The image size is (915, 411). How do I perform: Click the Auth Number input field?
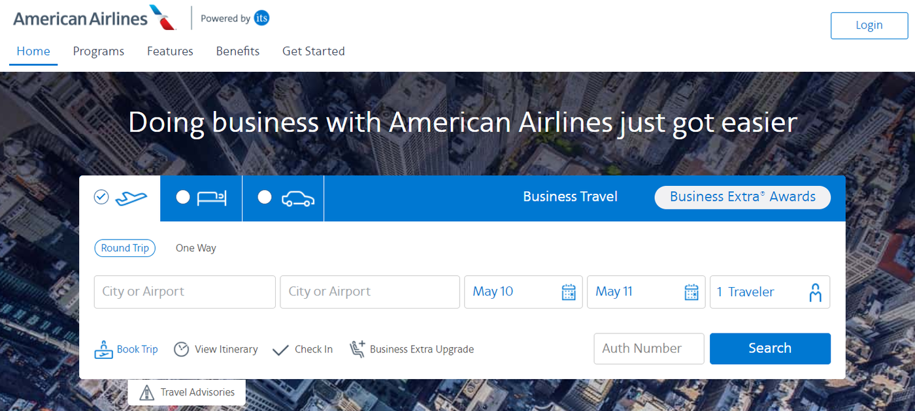(648, 348)
